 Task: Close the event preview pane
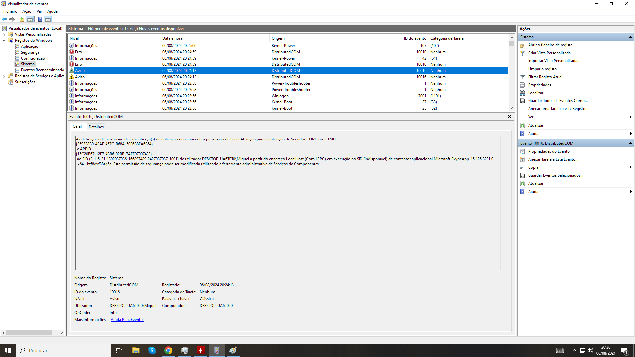click(509, 116)
